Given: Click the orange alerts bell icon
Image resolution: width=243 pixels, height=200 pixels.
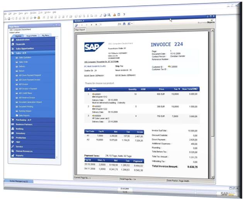Looking at the screenshot, I should 114,15.
